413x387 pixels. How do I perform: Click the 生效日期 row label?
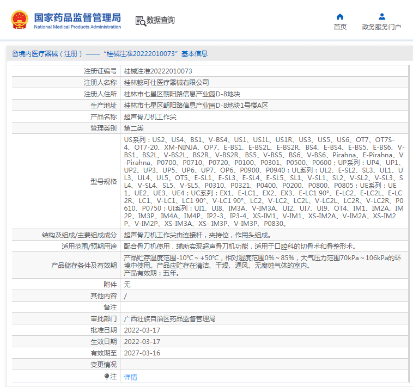(104, 342)
